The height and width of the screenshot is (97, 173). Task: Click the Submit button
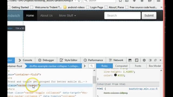pyautogui.click(x=149, y=16)
